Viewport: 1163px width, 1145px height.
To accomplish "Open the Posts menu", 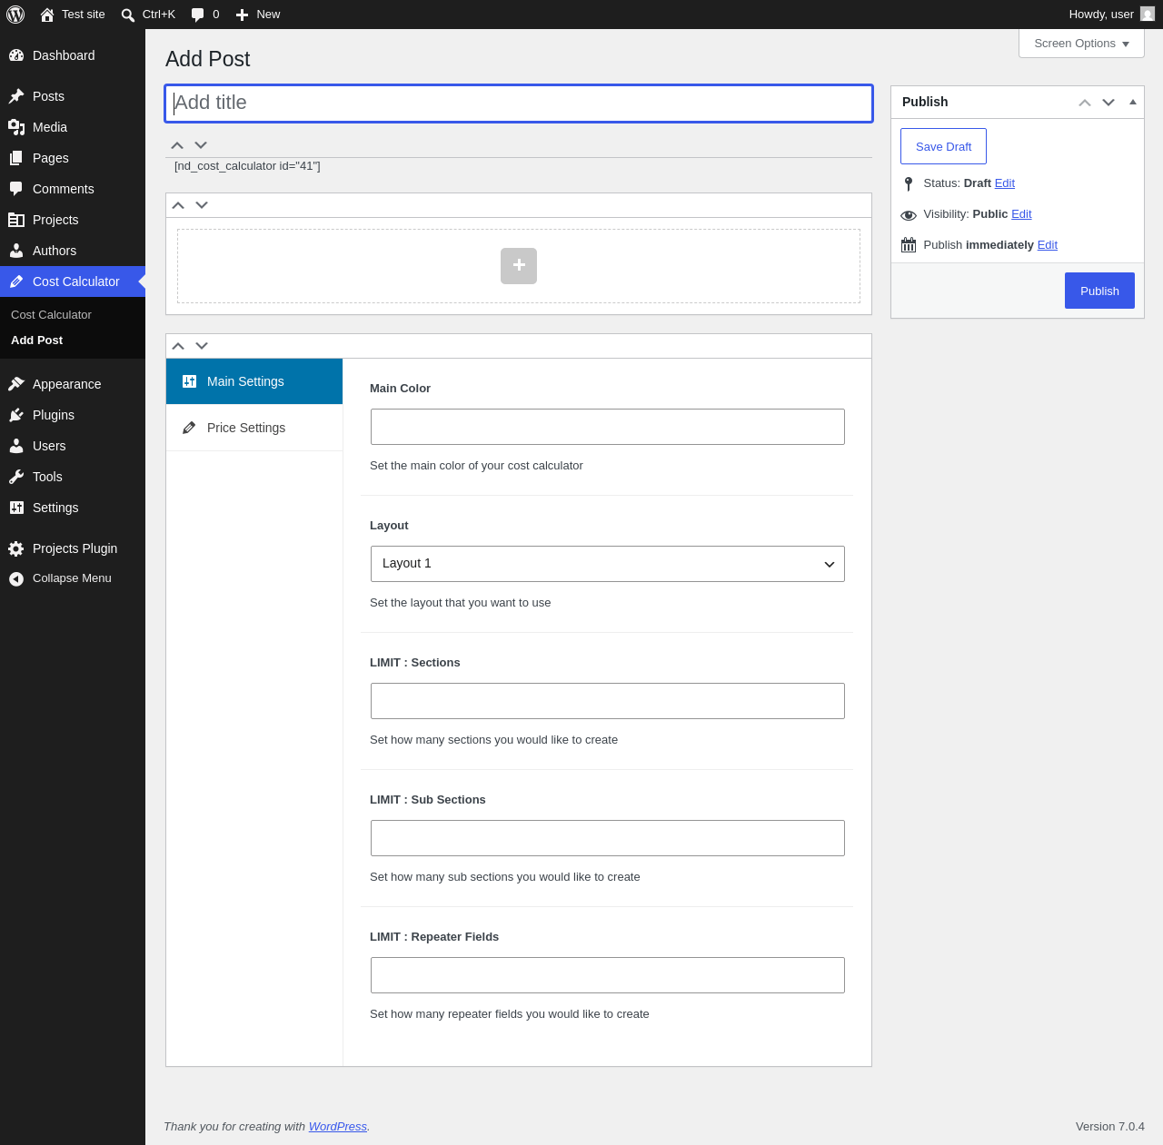I will pos(73,96).
